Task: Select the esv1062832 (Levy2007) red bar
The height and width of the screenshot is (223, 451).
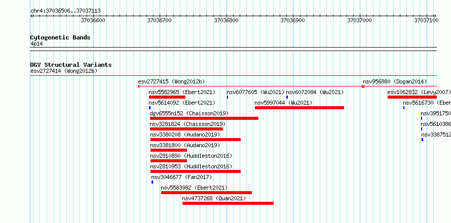Action: click(x=412, y=97)
